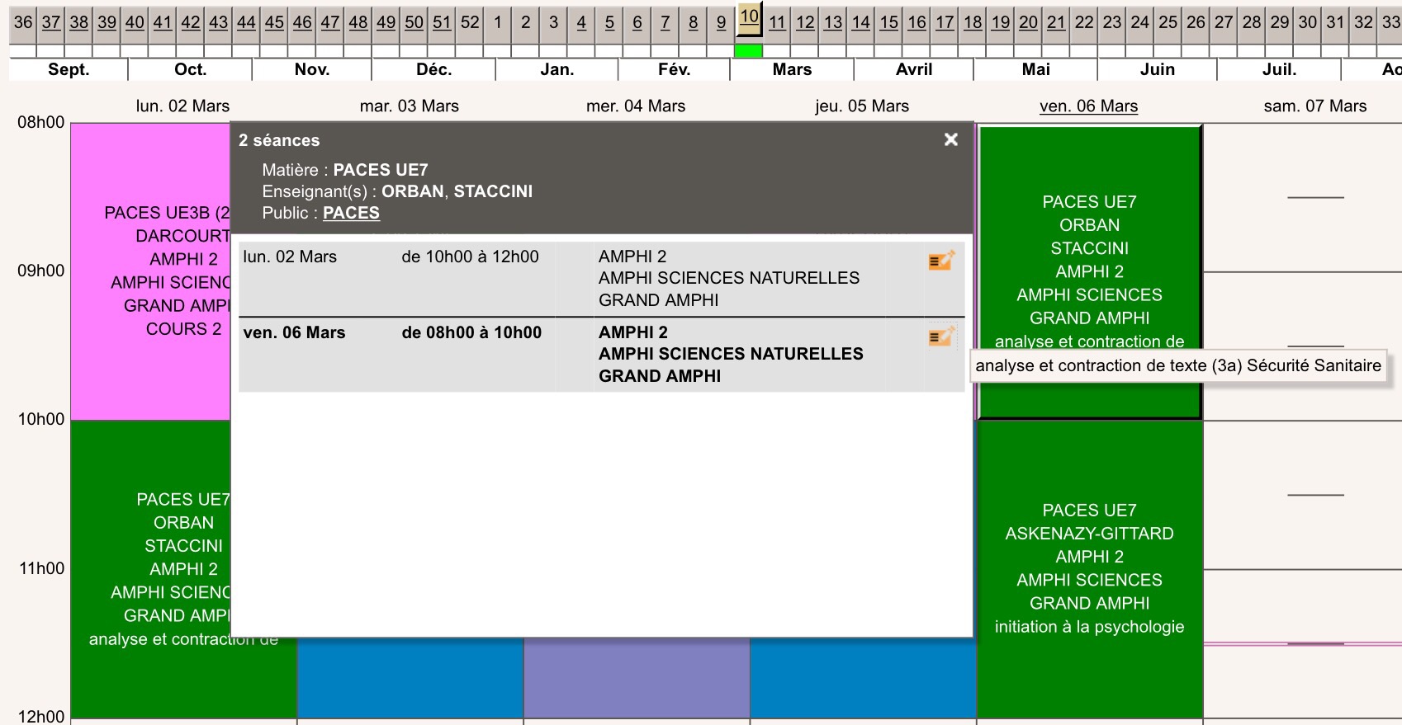The height and width of the screenshot is (725, 1402).
Task: Click the pink PACES UE3B DARCOURT block
Action: click(150, 271)
